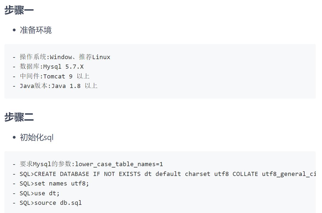This screenshot has height=213, width=322.
Task: Click the 数据库 Mysql 5.7.X line
Action: point(52,67)
